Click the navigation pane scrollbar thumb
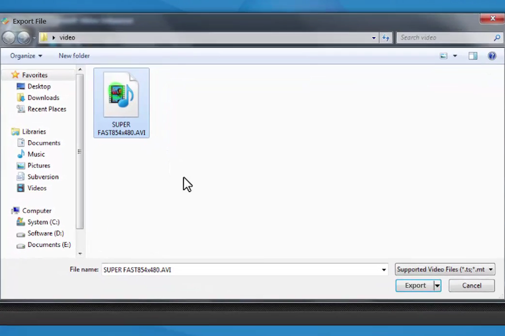Viewport: 505px width, 336px height. tap(80, 151)
